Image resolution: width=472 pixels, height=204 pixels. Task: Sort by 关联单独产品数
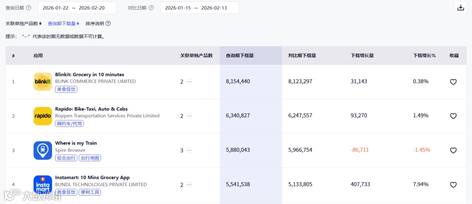tap(24, 24)
